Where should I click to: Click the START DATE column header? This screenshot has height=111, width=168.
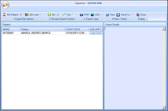pos(76,29)
